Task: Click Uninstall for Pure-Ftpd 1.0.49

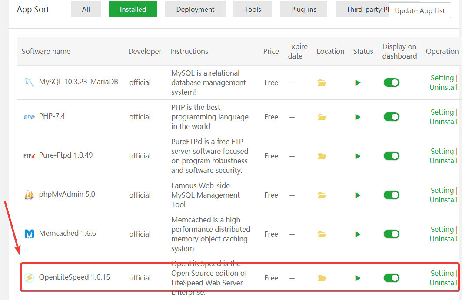Action: [x=443, y=161]
